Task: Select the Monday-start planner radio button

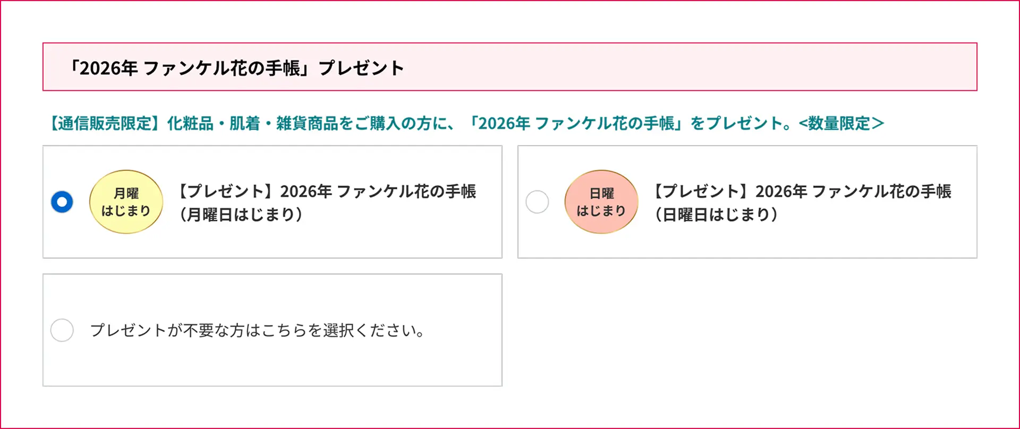Action: [62, 202]
